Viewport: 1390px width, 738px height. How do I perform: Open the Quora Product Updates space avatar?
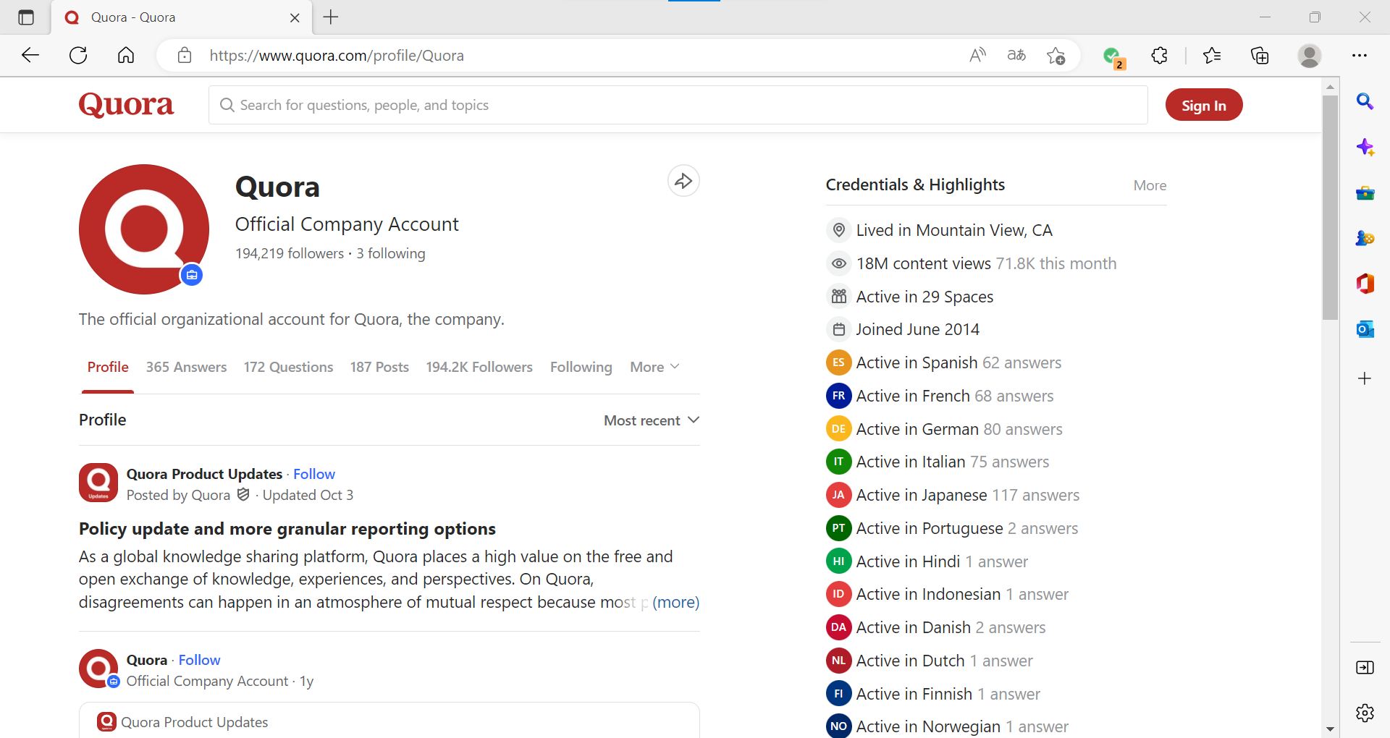98,483
